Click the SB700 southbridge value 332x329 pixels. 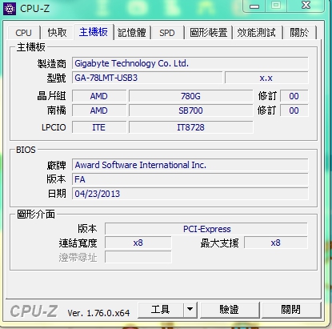pos(190,110)
